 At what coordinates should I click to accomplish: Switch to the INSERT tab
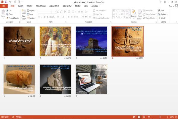(x=20, y=6)
